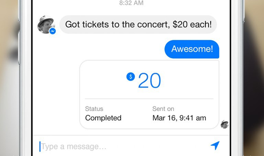Tap the 8:32 AM timestamp
Viewport: 264px width, 156px height.
point(131,3)
